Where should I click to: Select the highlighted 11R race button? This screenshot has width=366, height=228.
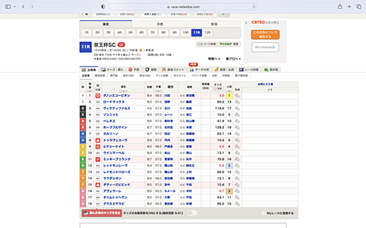click(x=197, y=32)
